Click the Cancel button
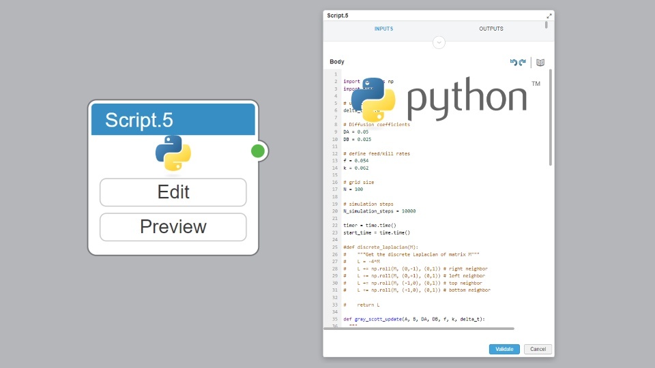The height and width of the screenshot is (368, 655). tap(538, 349)
